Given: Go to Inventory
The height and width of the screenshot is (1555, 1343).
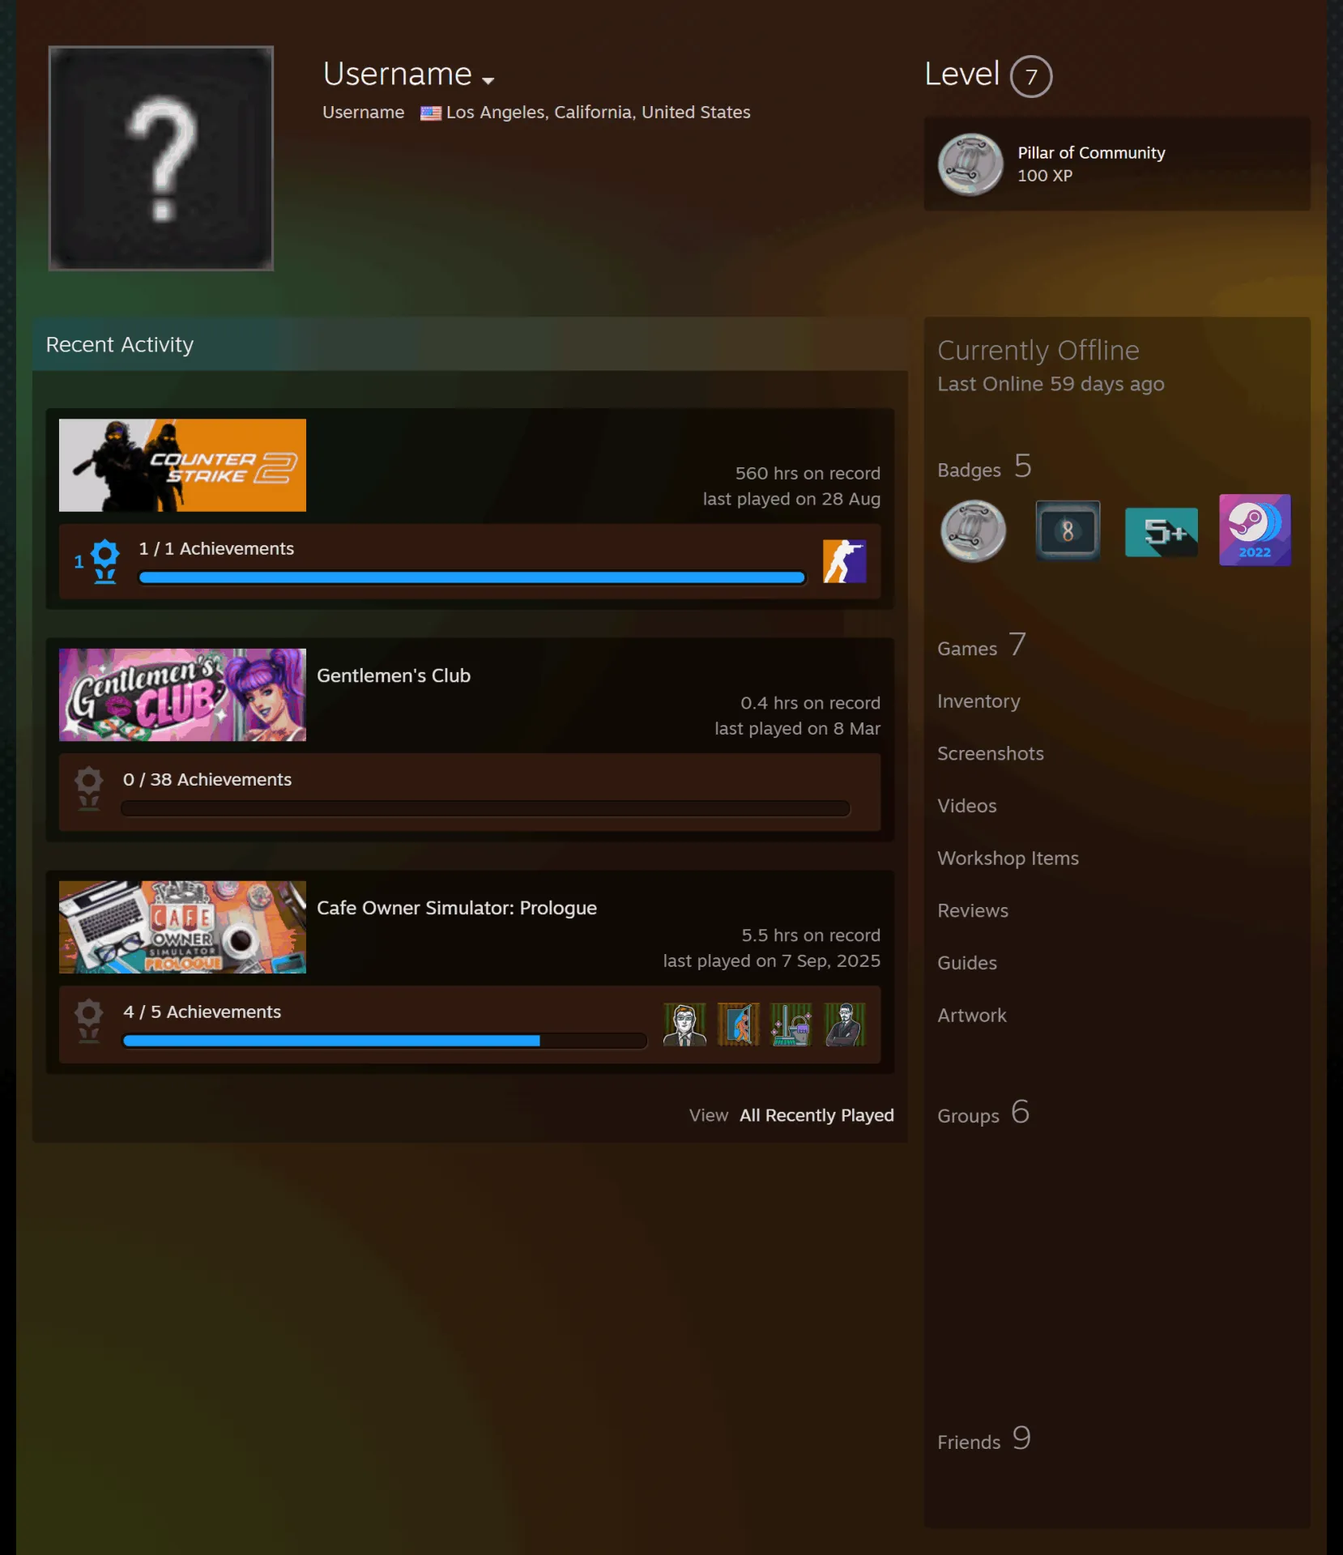Looking at the screenshot, I should pos(978,701).
